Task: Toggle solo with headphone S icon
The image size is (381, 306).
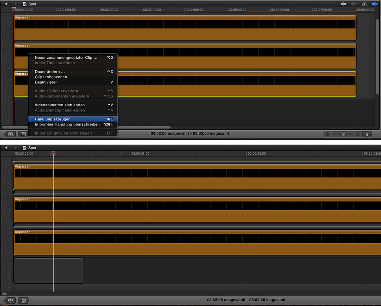Action: (364, 4)
